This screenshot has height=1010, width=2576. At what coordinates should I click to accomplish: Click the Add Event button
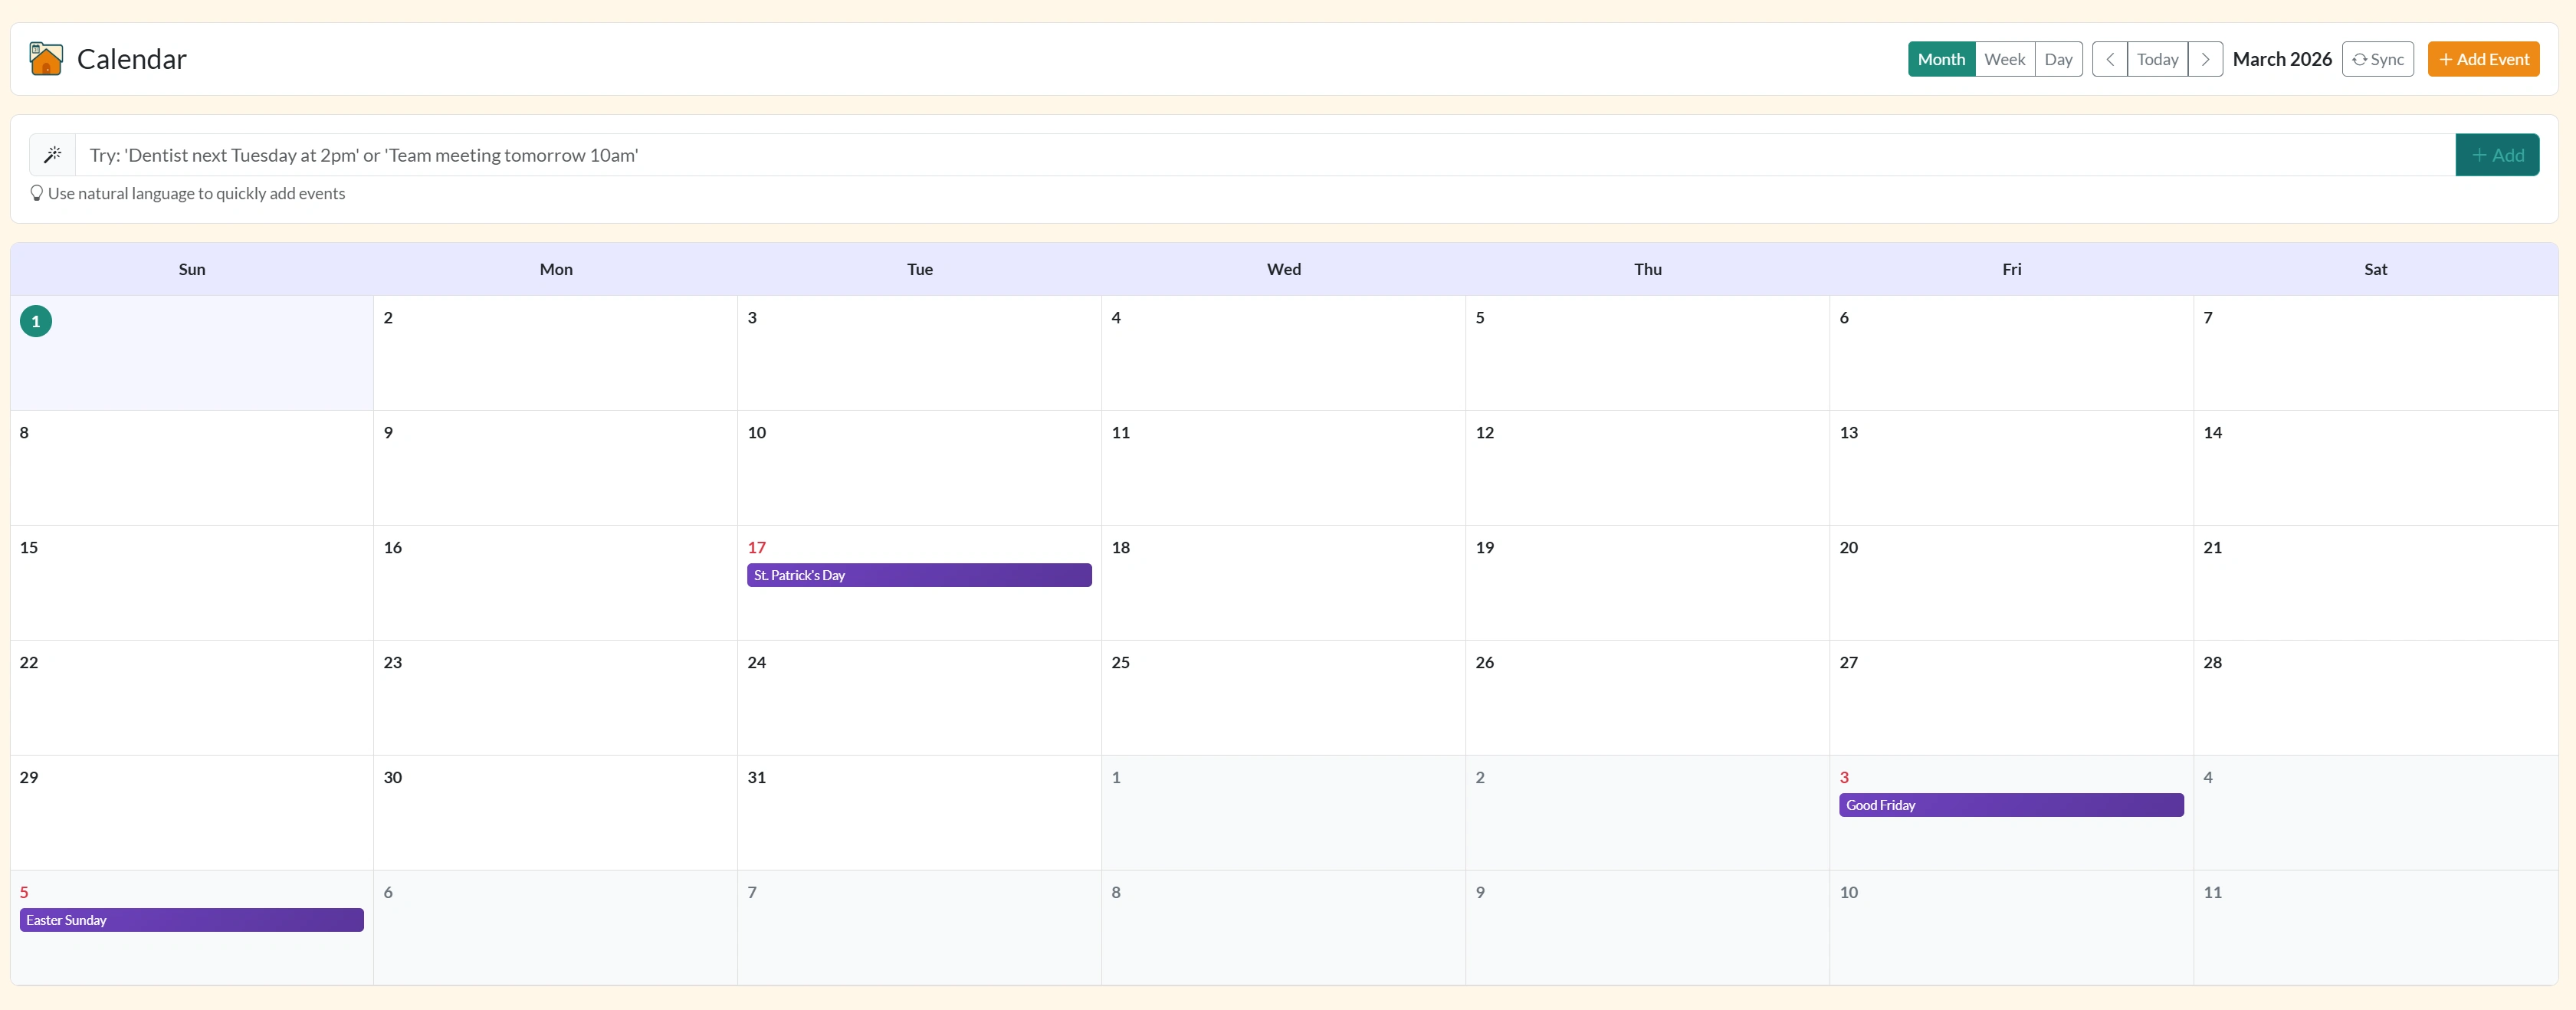[x=2484, y=59]
